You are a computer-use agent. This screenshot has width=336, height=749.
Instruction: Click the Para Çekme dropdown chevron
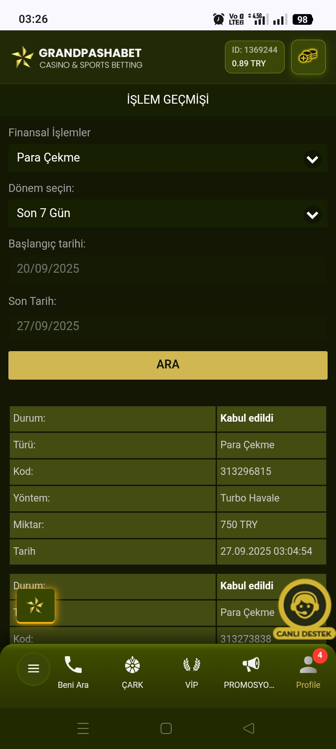point(312,159)
